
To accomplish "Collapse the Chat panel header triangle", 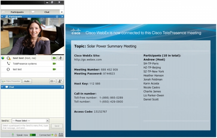I will click(x=2, y=87).
